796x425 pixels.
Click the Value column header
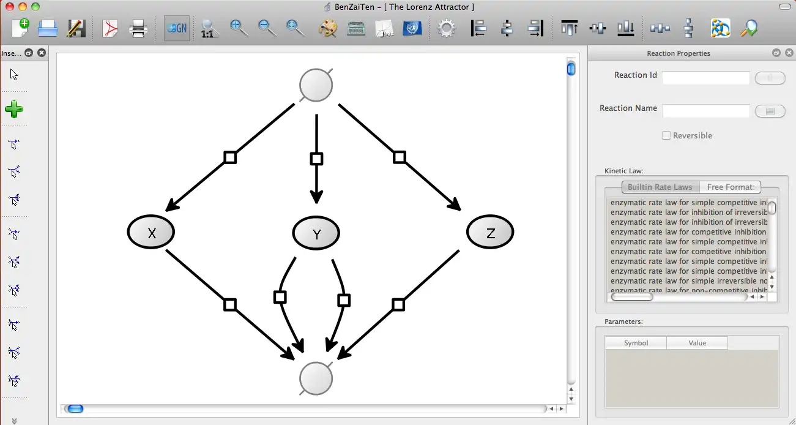[697, 343]
